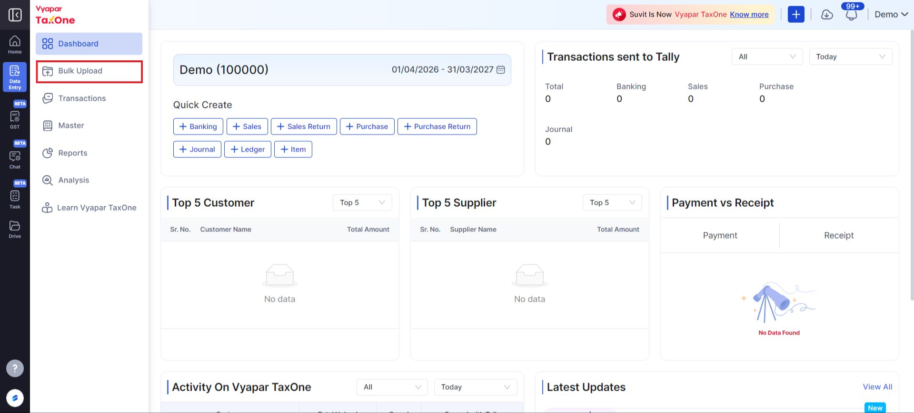Create a new Item
This screenshot has height=413, width=914.
coord(293,149)
